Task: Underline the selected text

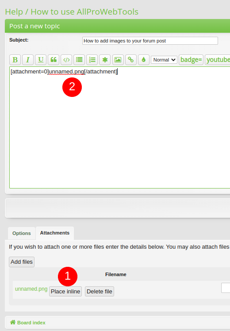Action: coord(41,60)
